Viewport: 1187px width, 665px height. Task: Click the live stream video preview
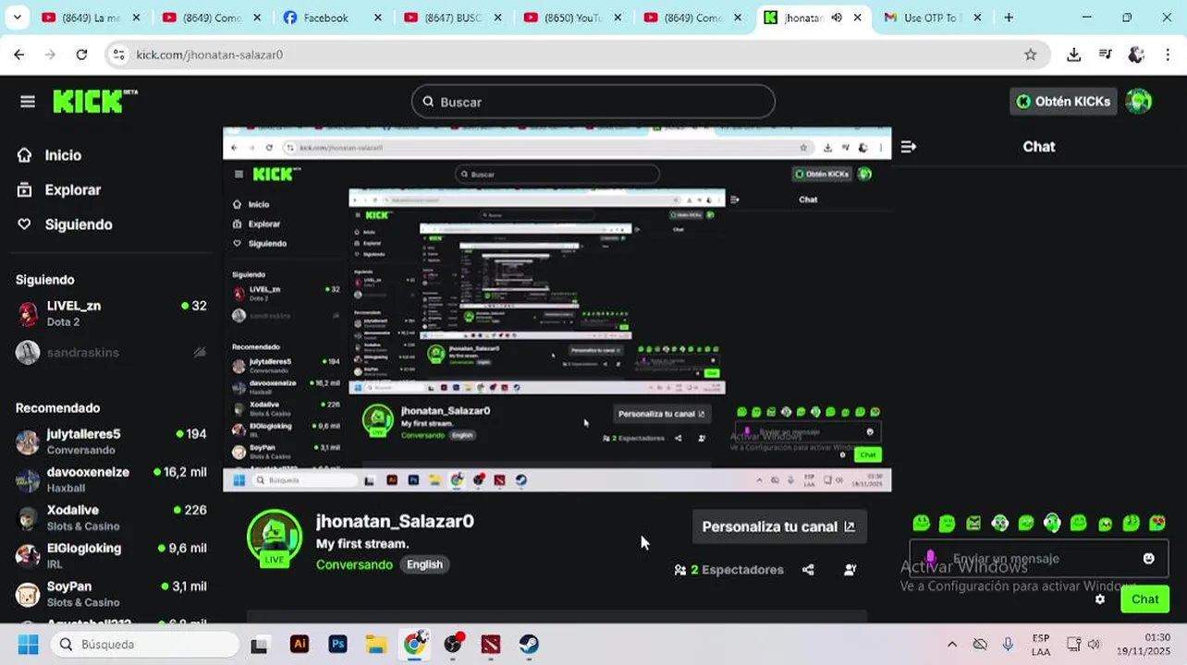(x=557, y=309)
